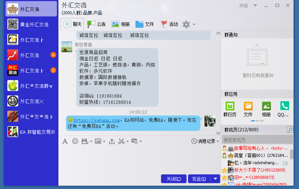
Task: Expand the group settings gear dropdown arrow
Action: pyautogui.click(x=194, y=24)
